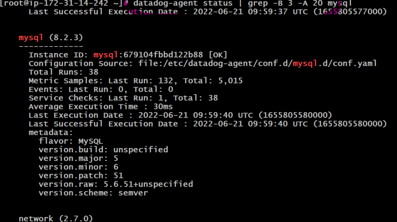397x222 pixels.
Task: Click the version.patch: 51 line
Action: (x=81, y=175)
